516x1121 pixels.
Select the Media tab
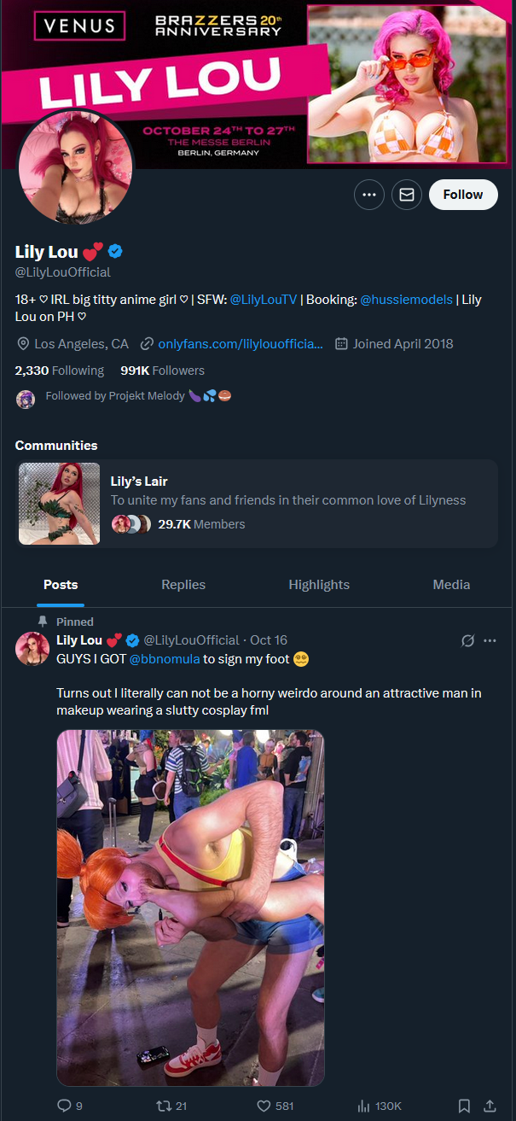pyautogui.click(x=451, y=585)
